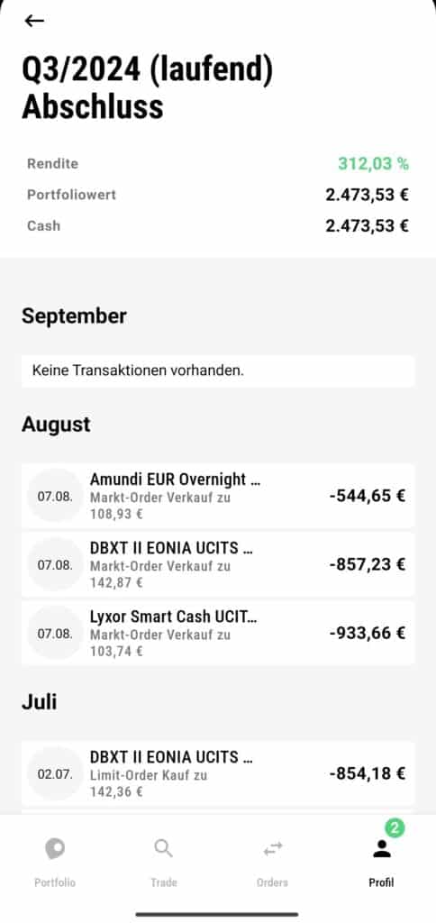Tap the Rendite 312,03 % value
This screenshot has height=923, width=436.
373,164
